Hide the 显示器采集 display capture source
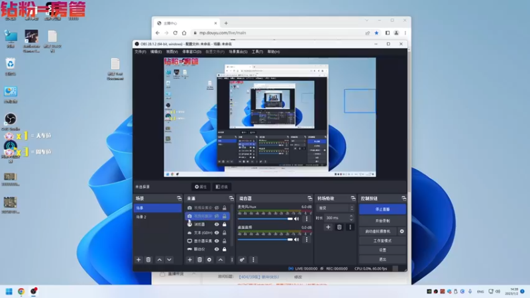The height and width of the screenshot is (298, 530). (217, 241)
